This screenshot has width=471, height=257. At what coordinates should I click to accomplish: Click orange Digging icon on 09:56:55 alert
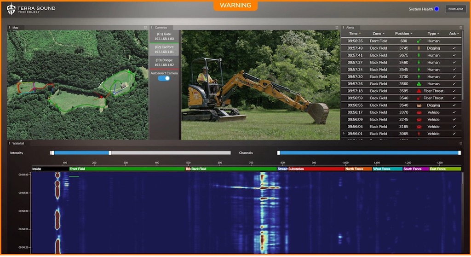pyautogui.click(x=419, y=105)
